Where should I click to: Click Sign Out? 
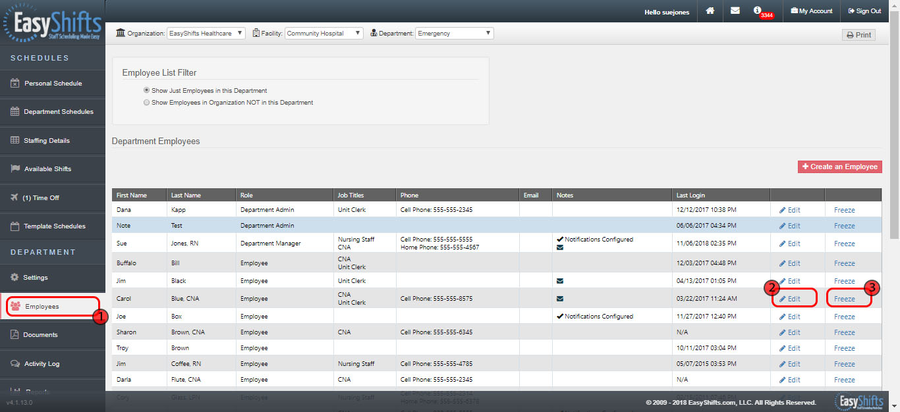864,11
